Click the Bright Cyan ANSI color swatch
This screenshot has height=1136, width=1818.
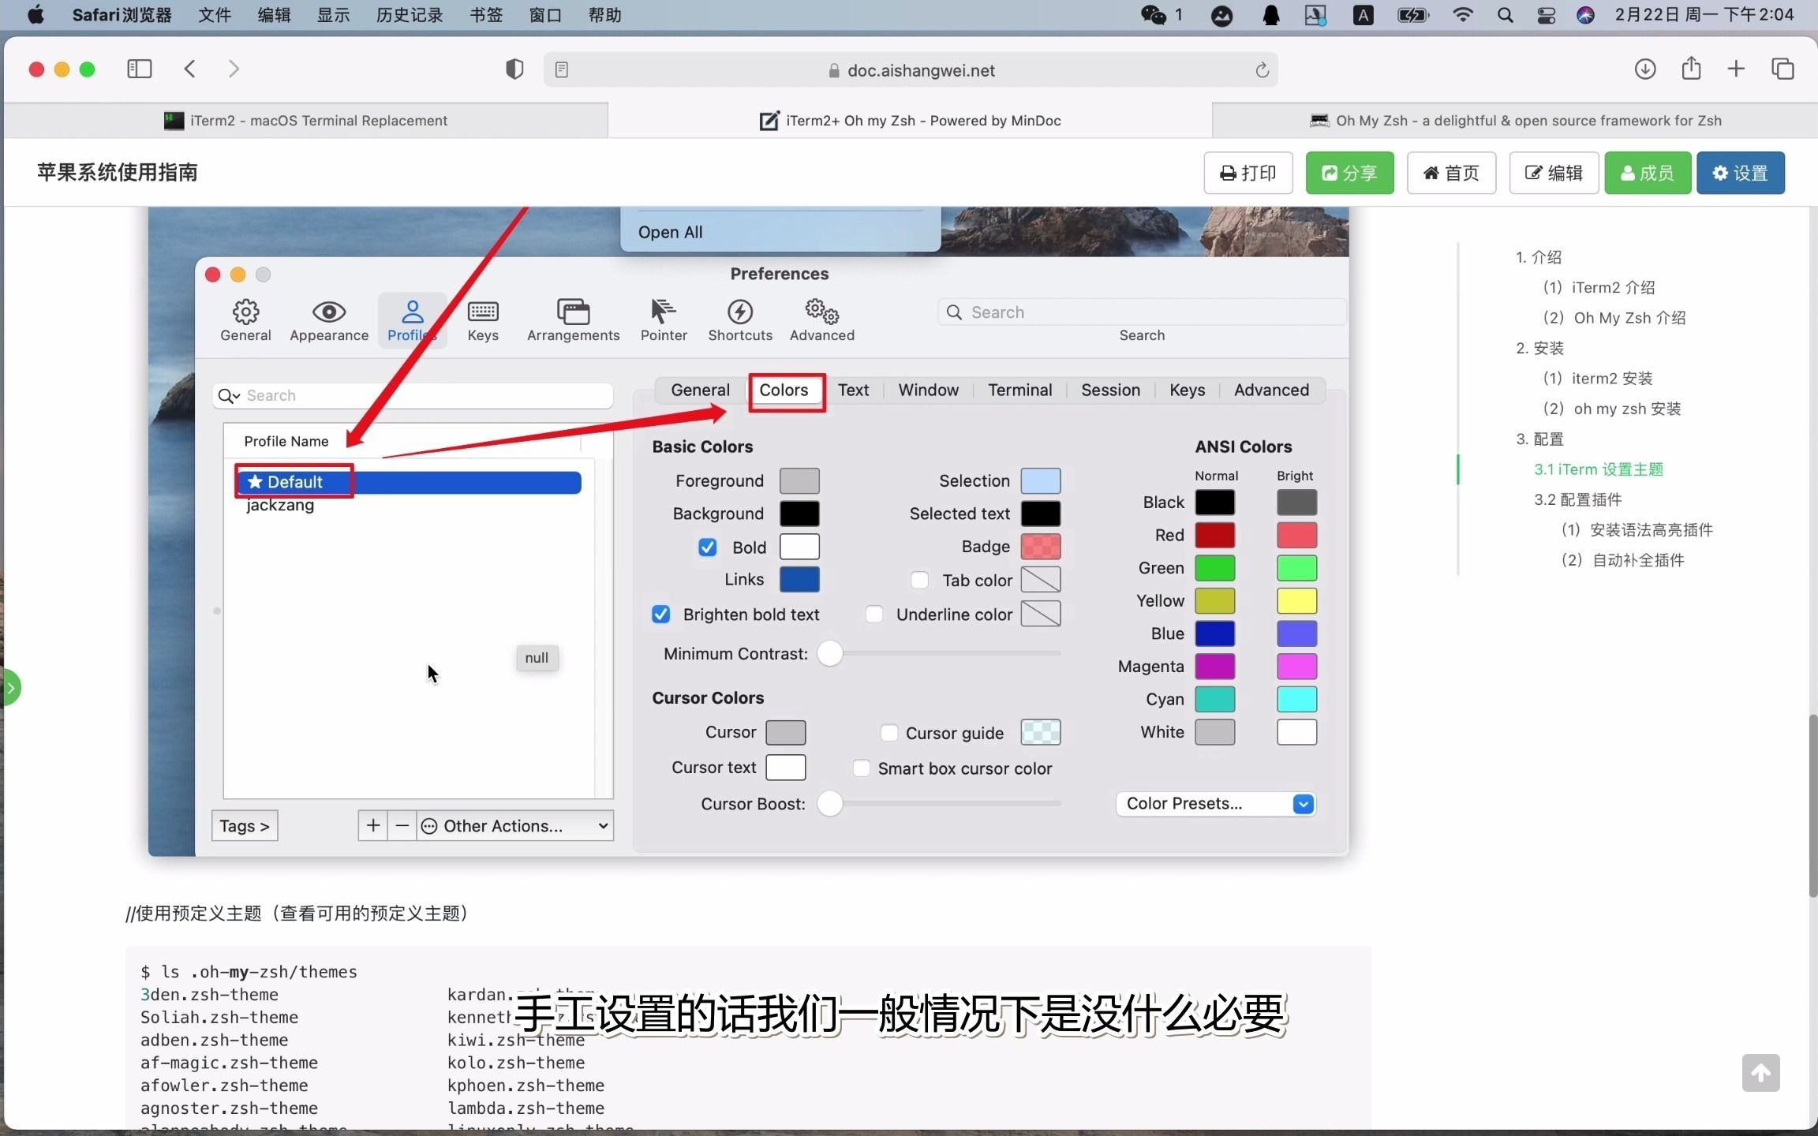(x=1296, y=700)
